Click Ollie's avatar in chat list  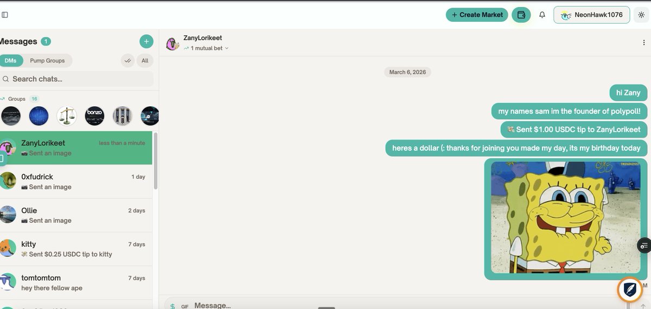(x=7, y=214)
